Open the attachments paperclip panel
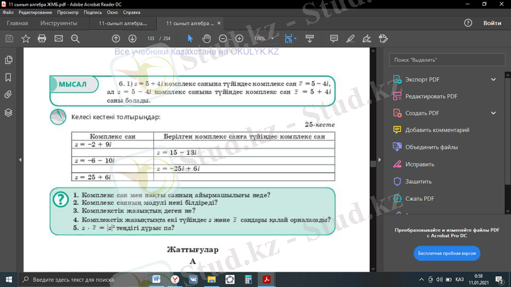Image resolution: width=511 pixels, height=287 pixels. point(9,94)
